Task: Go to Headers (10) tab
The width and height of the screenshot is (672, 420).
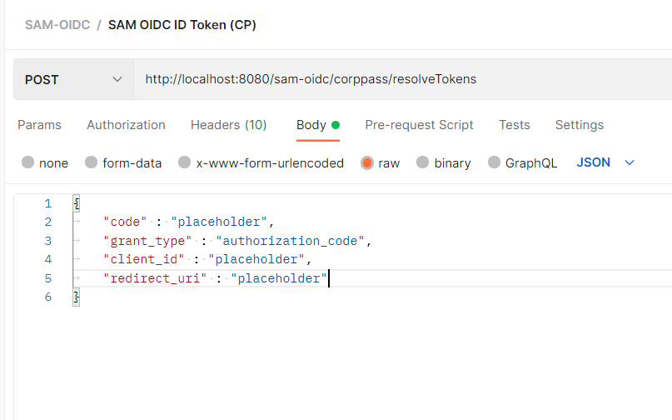Action: [x=228, y=125]
